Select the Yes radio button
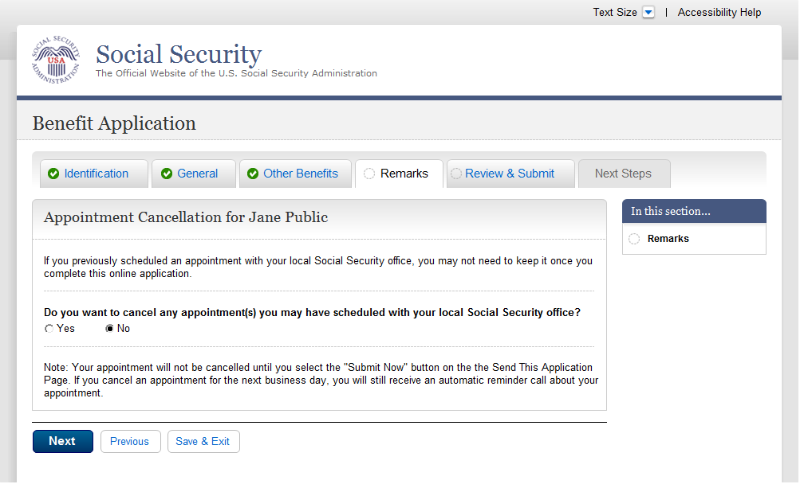The image size is (804, 488). pyautogui.click(x=49, y=329)
